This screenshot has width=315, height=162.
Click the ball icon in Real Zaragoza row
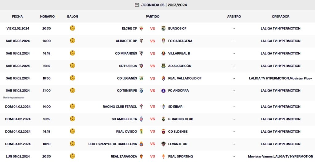[x=73, y=156]
